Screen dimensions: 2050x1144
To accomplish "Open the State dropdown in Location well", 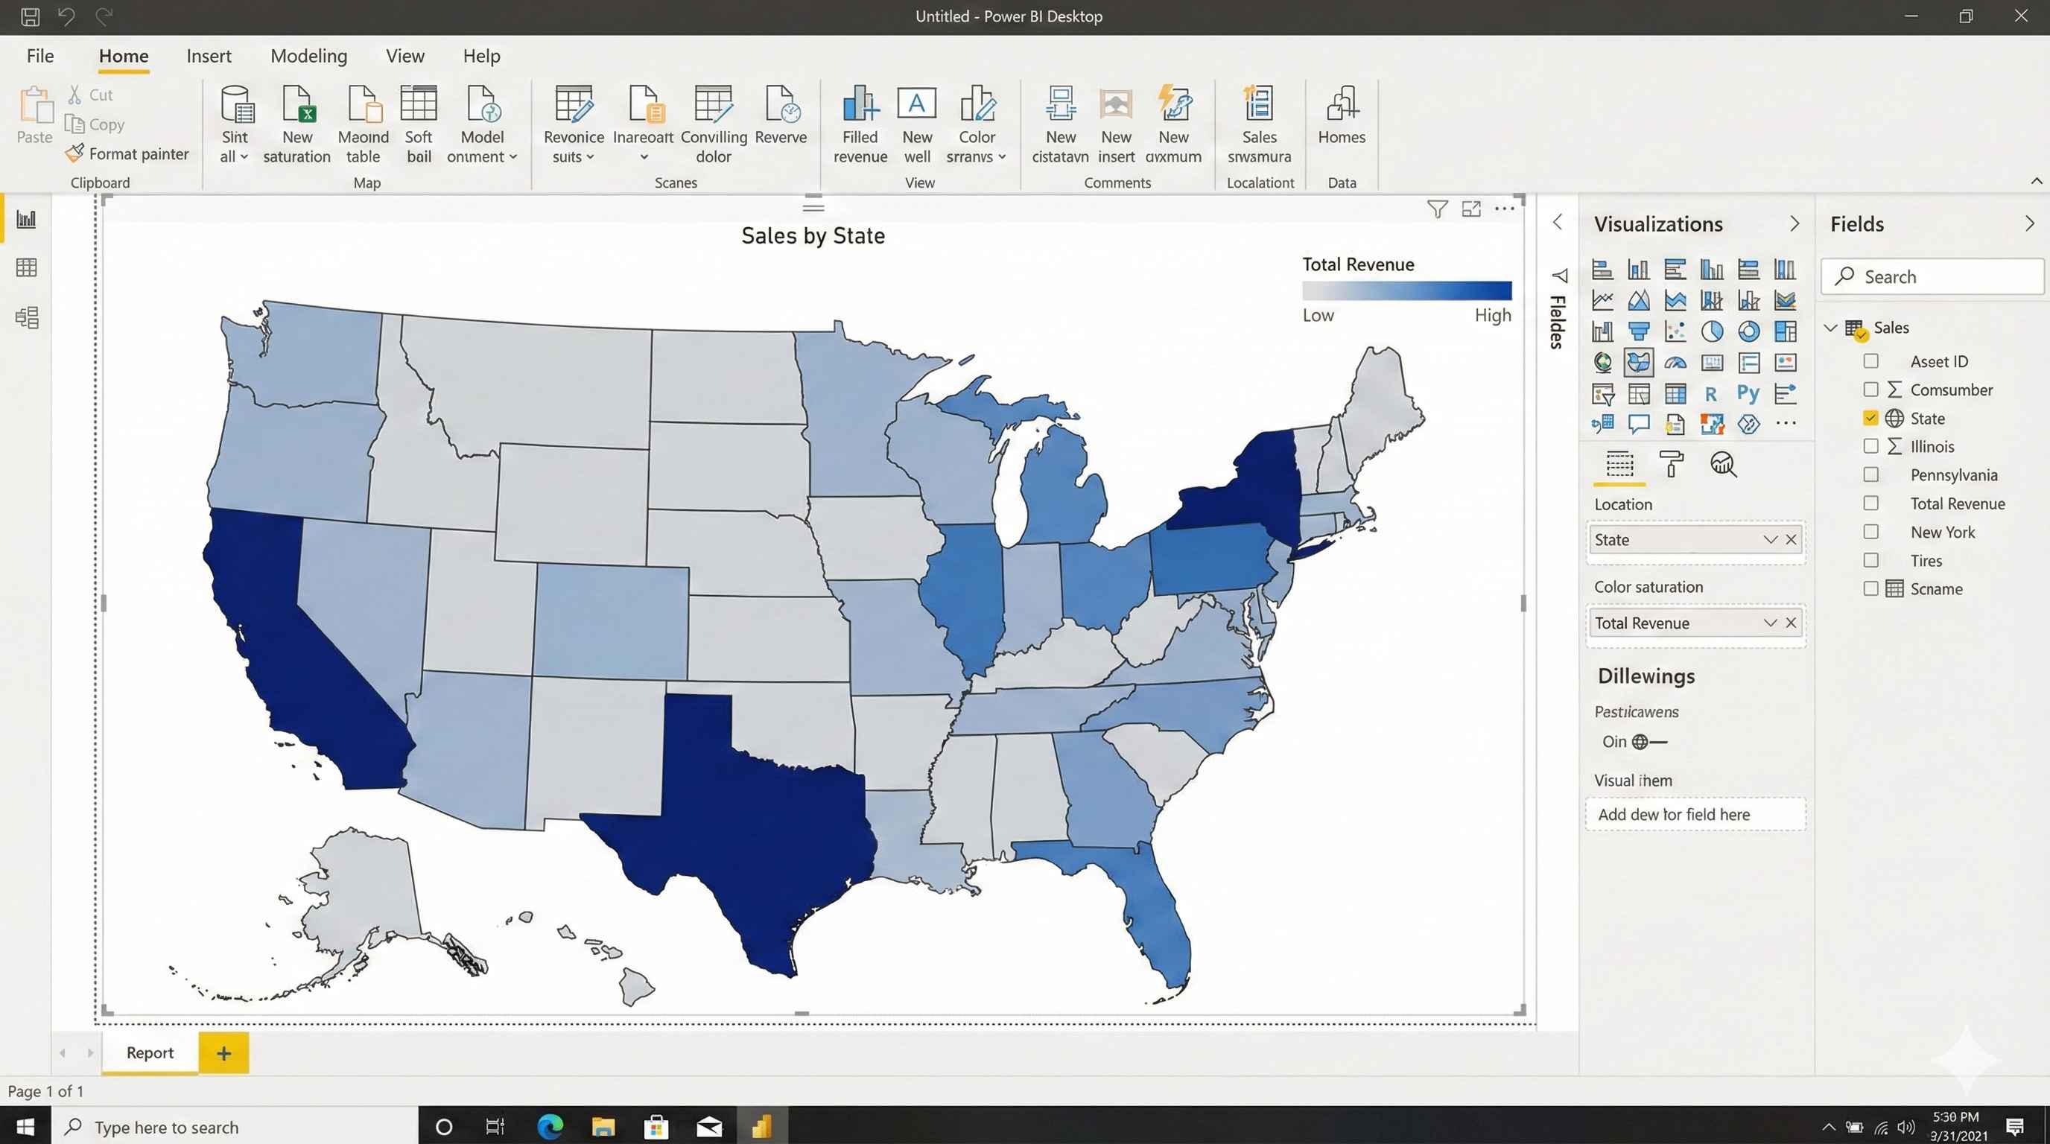I will point(1770,539).
